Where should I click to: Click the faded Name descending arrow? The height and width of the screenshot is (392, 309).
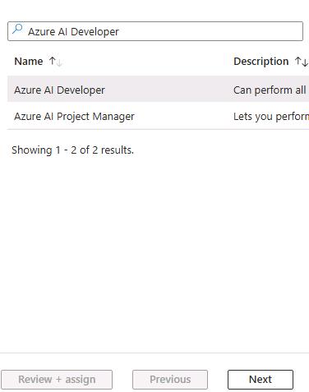click(x=59, y=62)
